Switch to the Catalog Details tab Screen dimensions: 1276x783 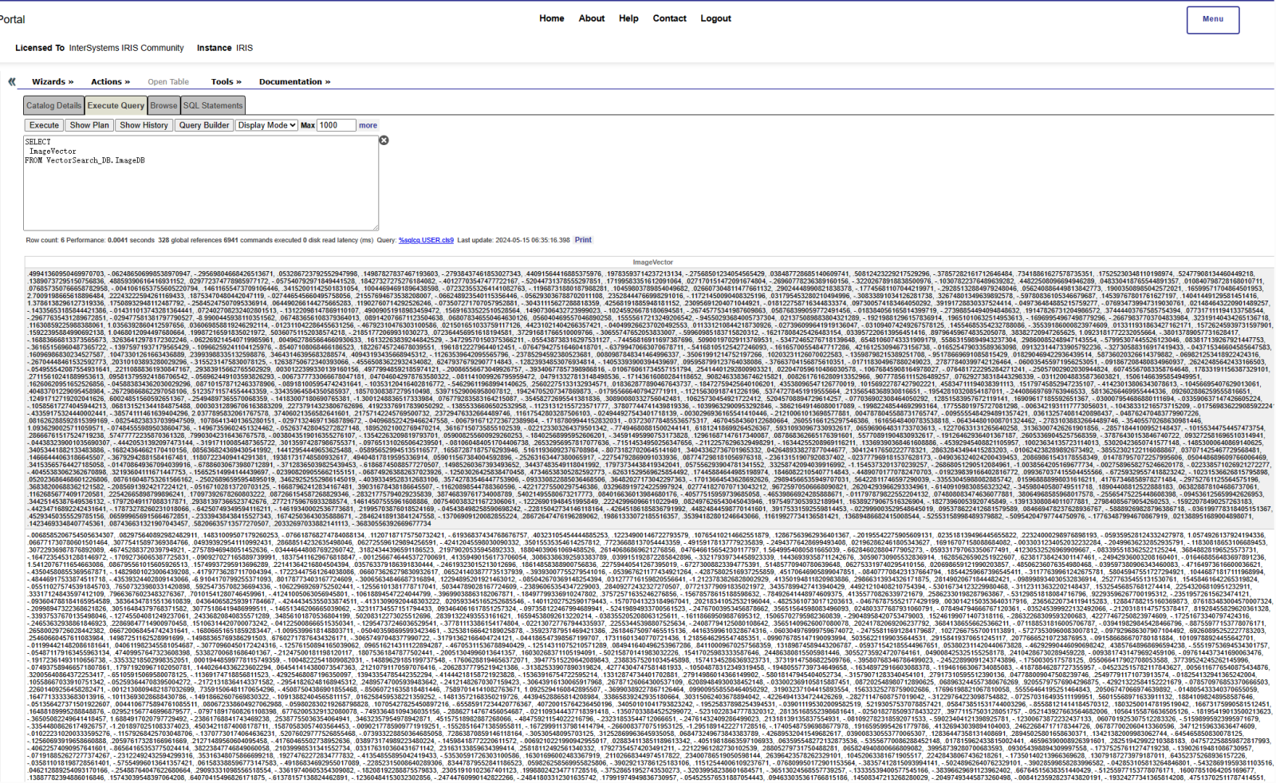pos(53,105)
